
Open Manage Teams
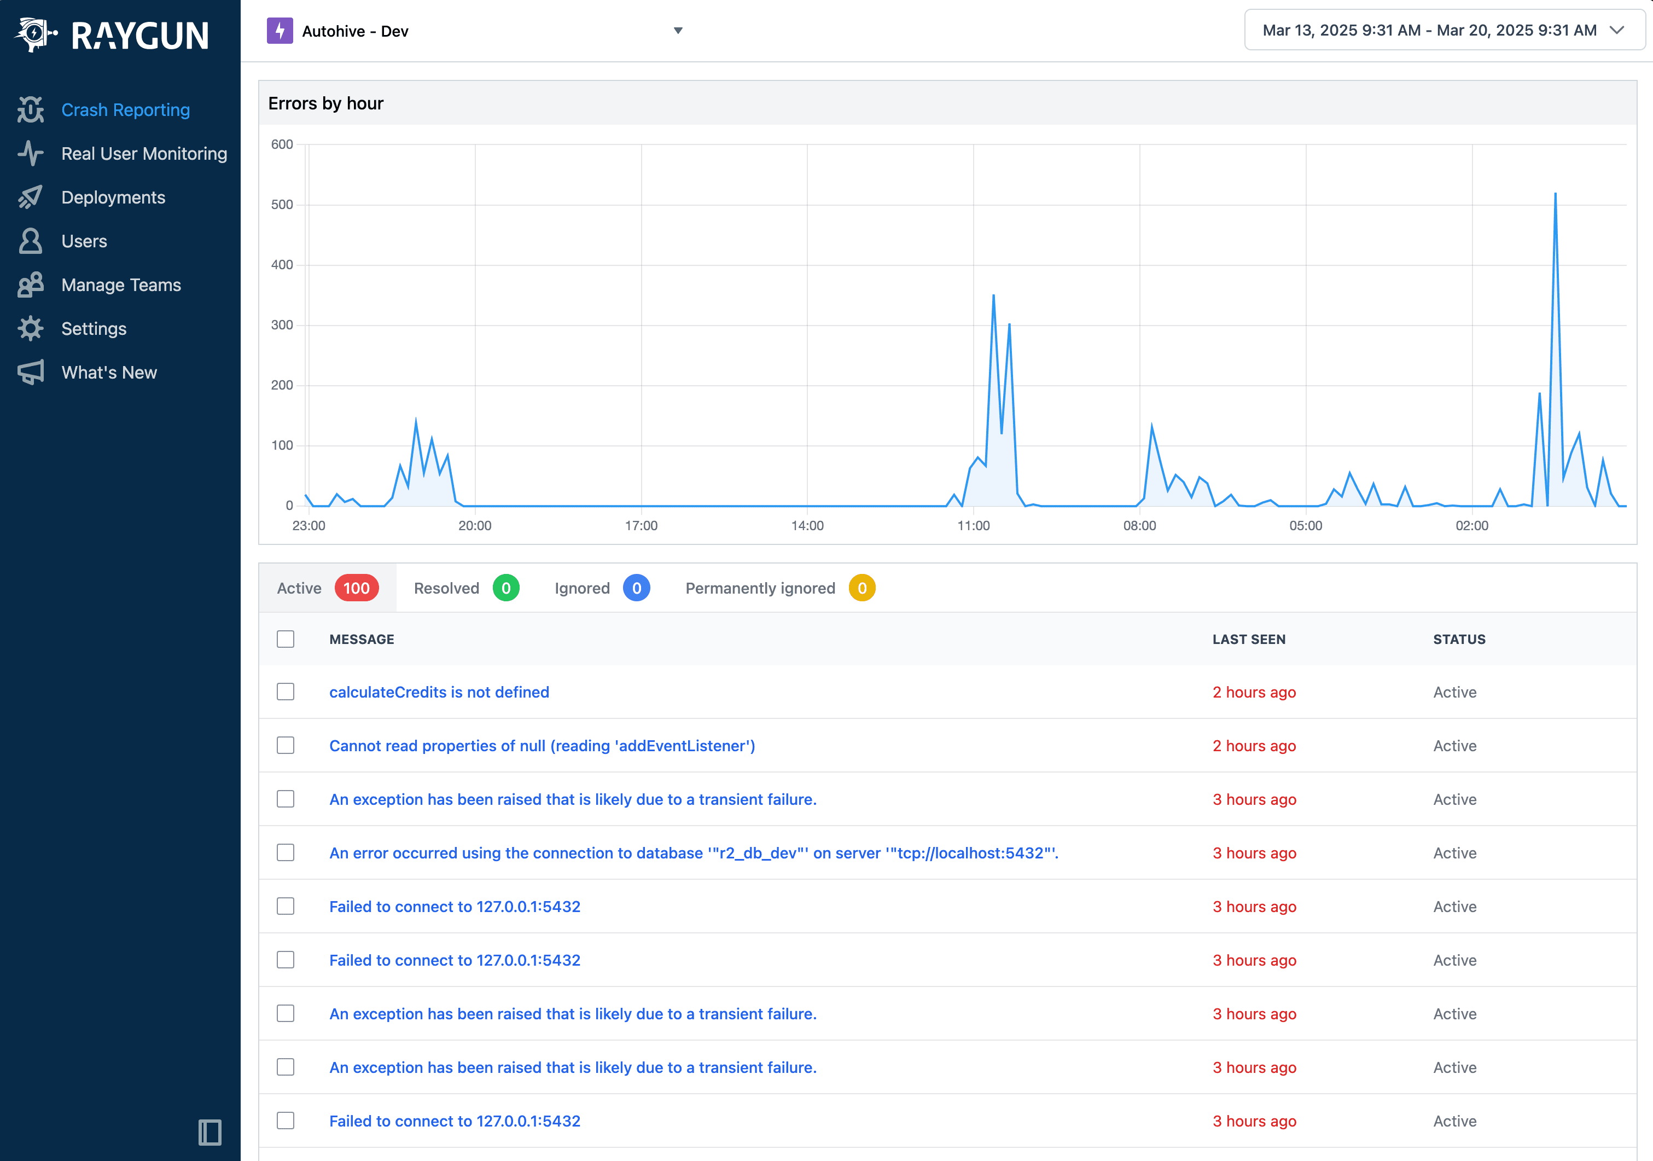click(x=121, y=285)
